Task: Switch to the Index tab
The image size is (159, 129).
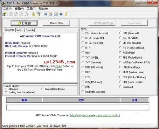Action: pos(19,30)
